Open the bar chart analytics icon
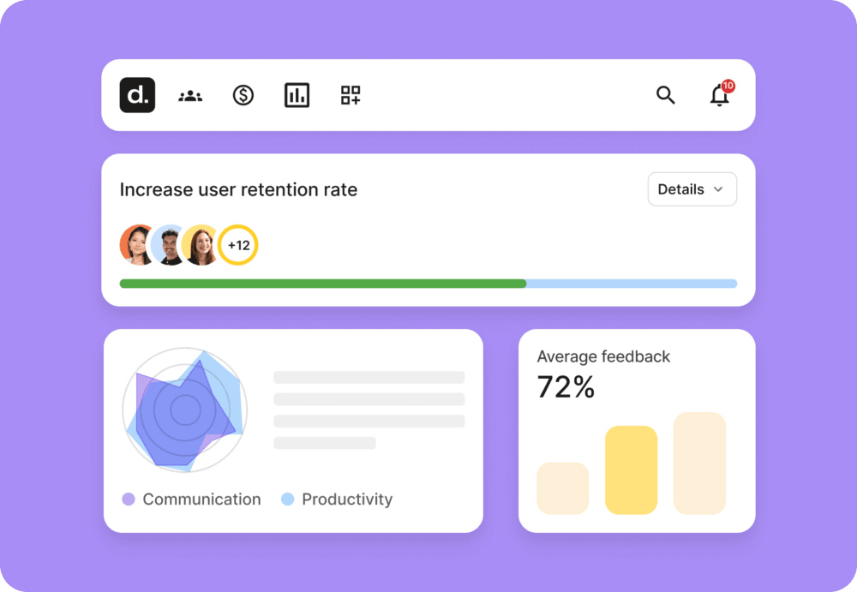This screenshot has height=592, width=857. 297,96
